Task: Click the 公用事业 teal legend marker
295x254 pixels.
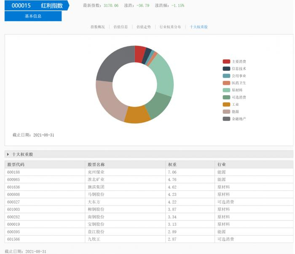Action: [227, 76]
